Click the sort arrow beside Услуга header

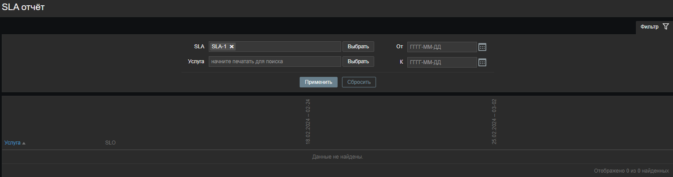tap(24, 143)
